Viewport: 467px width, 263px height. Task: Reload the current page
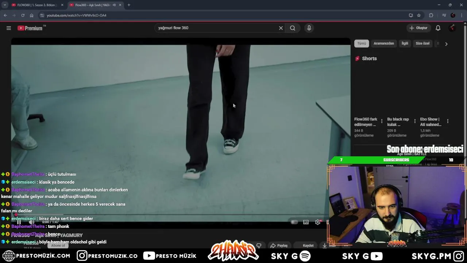click(23, 15)
